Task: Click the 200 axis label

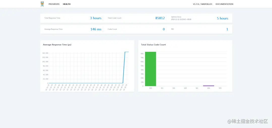Action: [151, 88]
